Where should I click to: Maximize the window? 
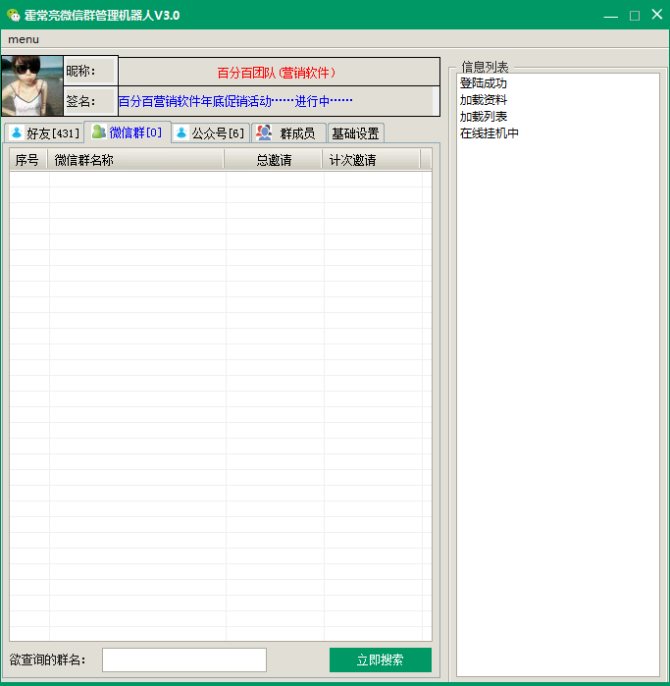click(x=635, y=16)
